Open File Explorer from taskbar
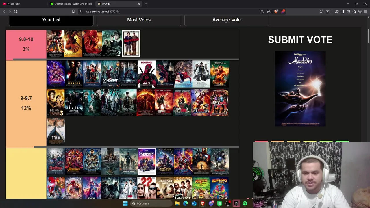Image resolution: width=370 pixels, height=208 pixels. coord(177,203)
